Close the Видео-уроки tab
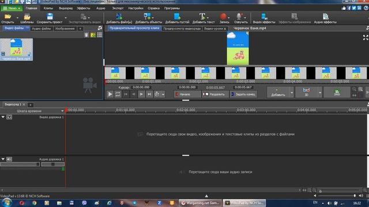 (225, 29)
